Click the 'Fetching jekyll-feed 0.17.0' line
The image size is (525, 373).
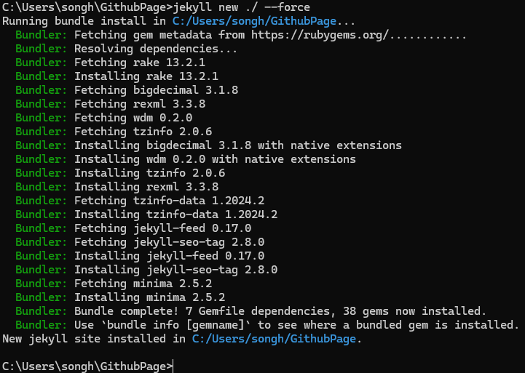(x=133, y=228)
